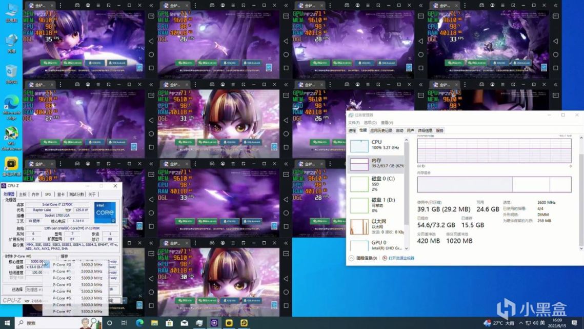Screen dimensions: 584x329
Task: Open the account icon in the 31 FPS emulator
Action: (223, 85)
